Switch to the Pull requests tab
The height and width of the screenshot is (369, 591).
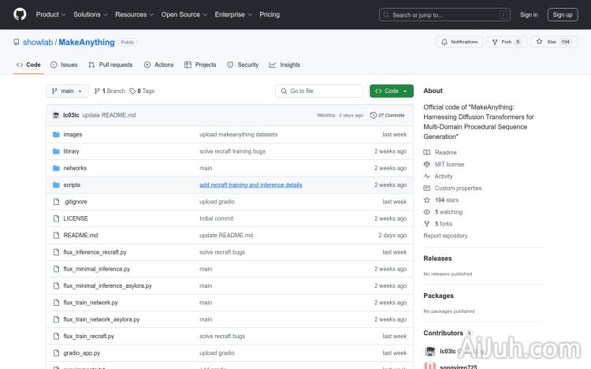(110, 65)
